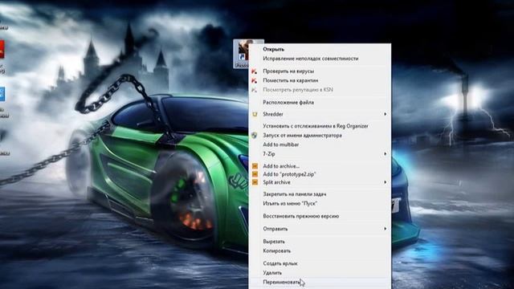Open the Отправить submenu entry
The image size is (514, 289).
[x=275, y=229]
